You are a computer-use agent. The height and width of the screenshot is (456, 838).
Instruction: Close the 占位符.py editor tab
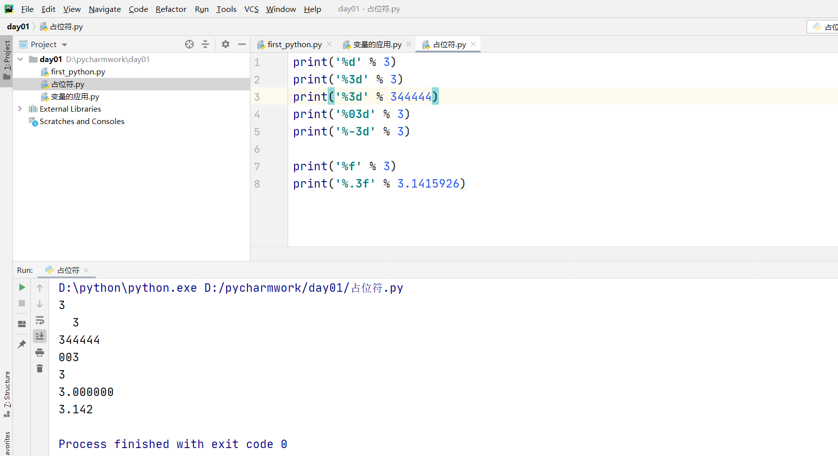click(x=473, y=44)
